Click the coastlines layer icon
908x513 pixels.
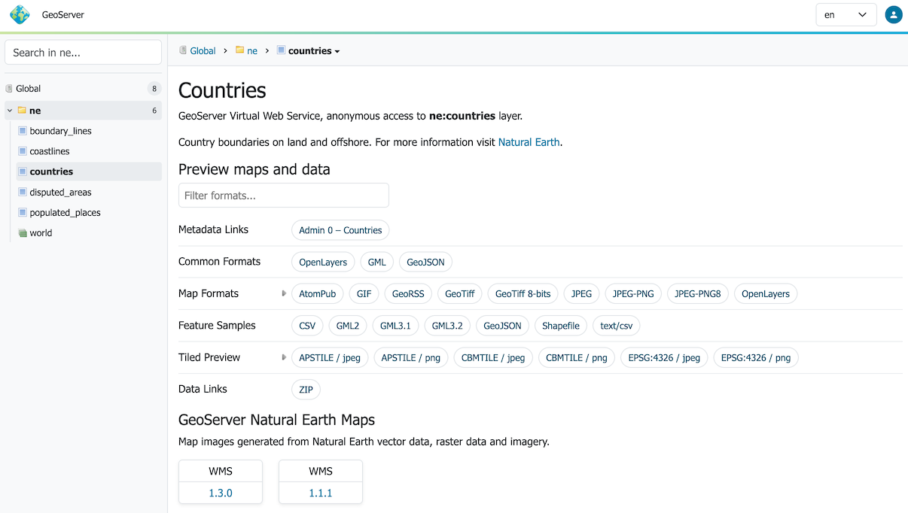click(23, 151)
